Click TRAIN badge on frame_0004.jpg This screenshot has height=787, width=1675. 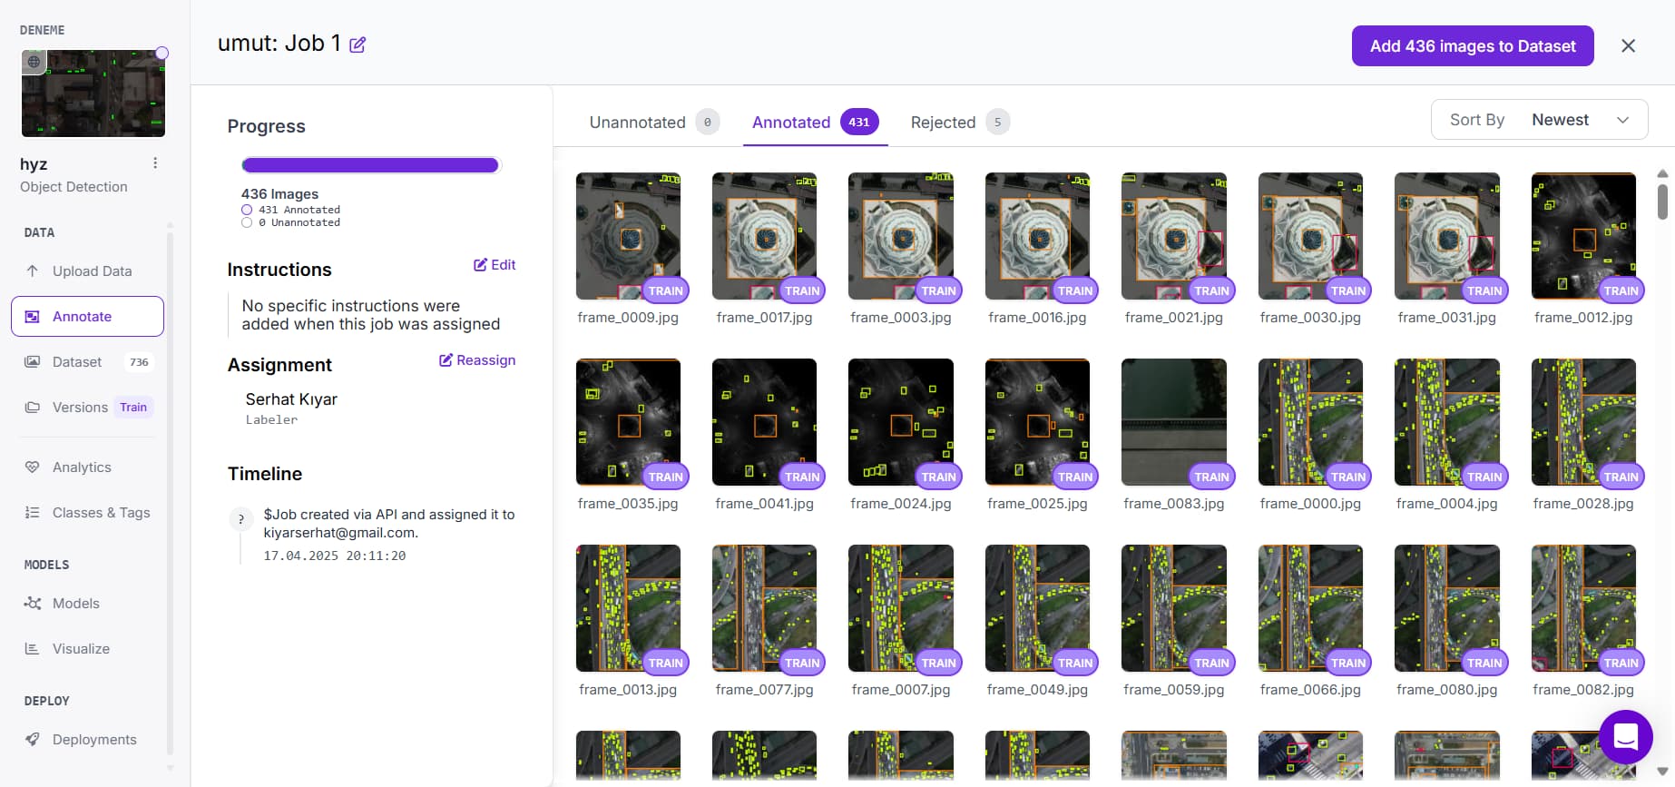pos(1484,477)
